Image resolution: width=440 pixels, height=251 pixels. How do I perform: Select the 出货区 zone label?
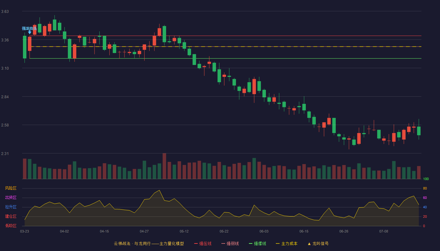(11, 198)
